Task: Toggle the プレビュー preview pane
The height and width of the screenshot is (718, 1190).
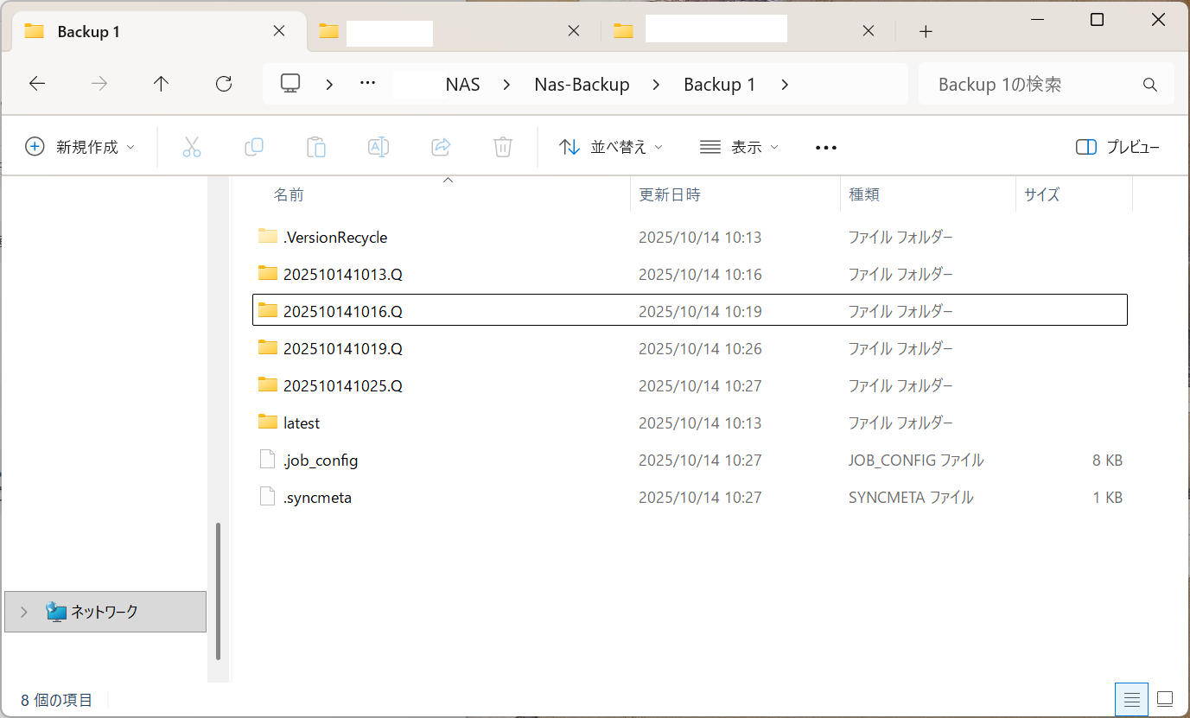Action: click(x=1117, y=147)
